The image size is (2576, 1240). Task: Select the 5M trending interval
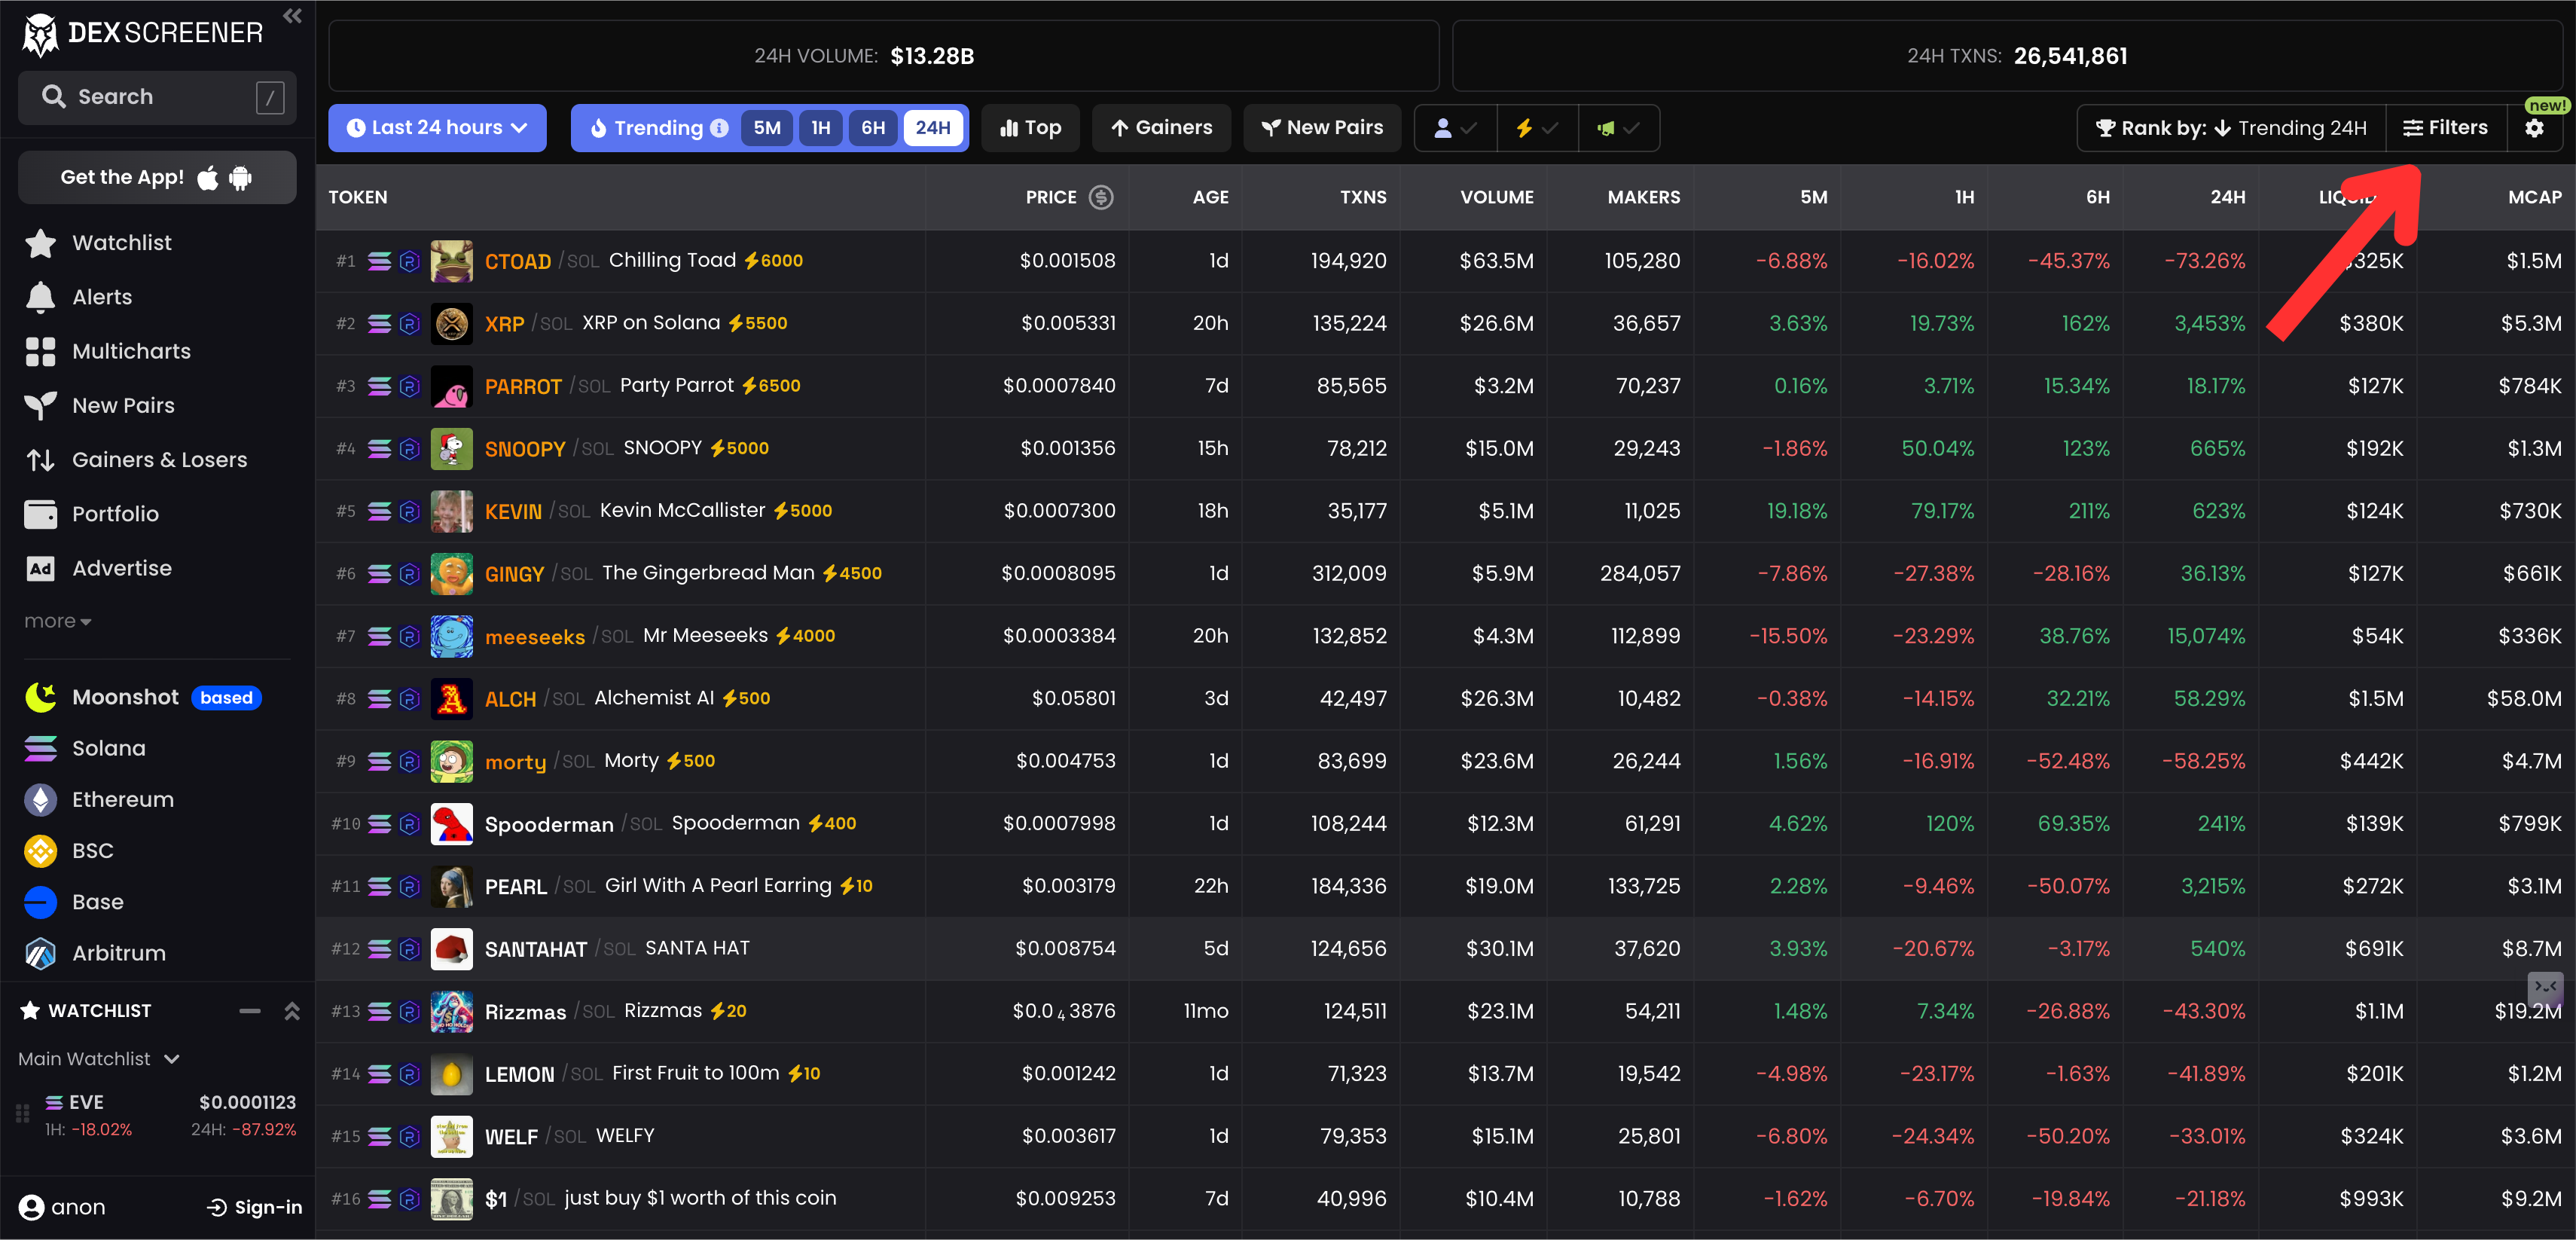click(x=767, y=128)
